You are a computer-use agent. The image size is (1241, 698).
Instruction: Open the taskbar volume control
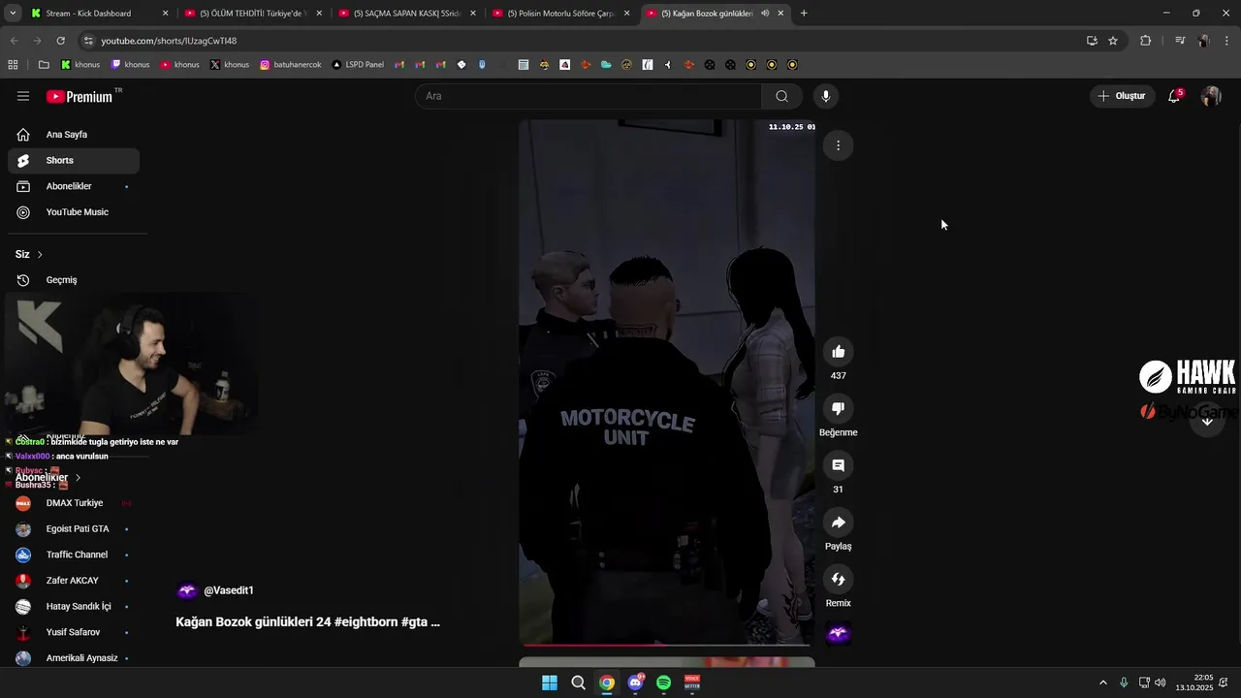(1161, 682)
